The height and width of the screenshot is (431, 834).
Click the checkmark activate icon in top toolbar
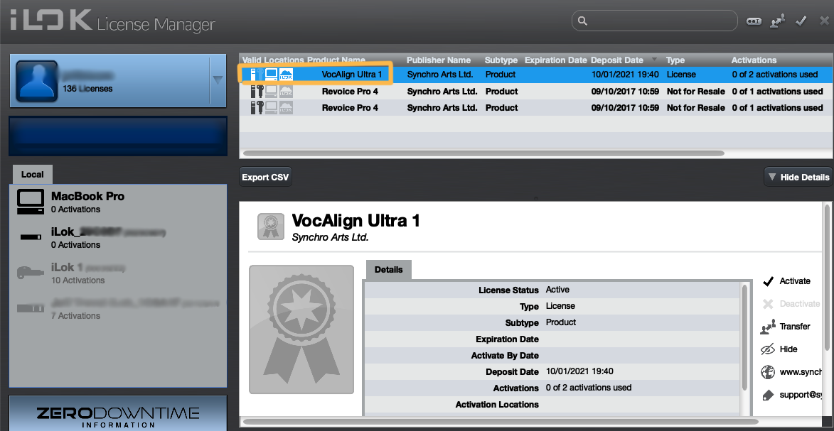tap(801, 21)
